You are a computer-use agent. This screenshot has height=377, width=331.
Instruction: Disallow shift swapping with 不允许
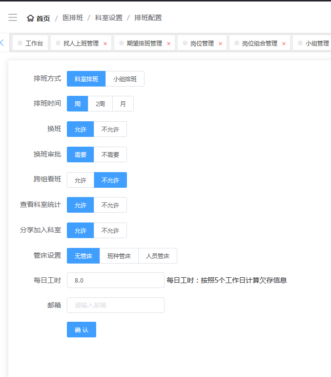[110, 129]
